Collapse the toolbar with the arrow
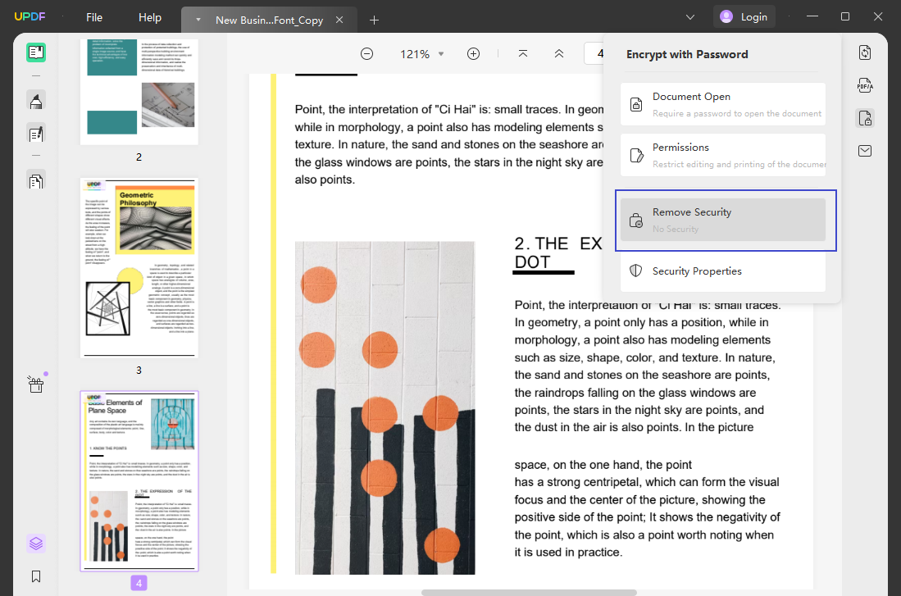 click(559, 53)
